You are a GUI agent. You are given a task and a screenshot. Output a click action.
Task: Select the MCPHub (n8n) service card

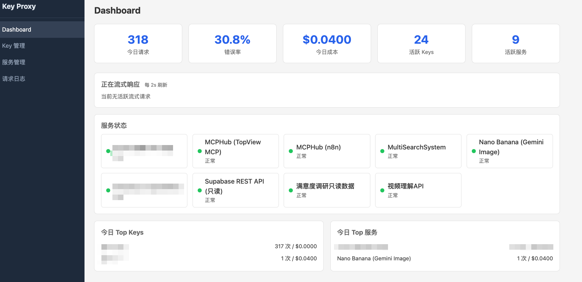327,151
